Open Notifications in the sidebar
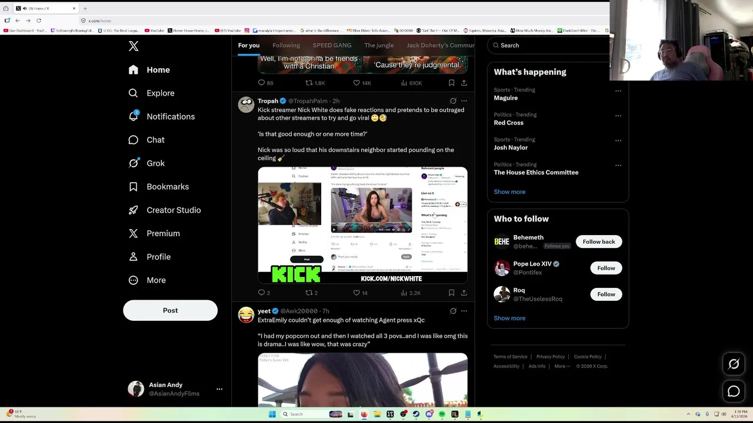 (x=162, y=116)
